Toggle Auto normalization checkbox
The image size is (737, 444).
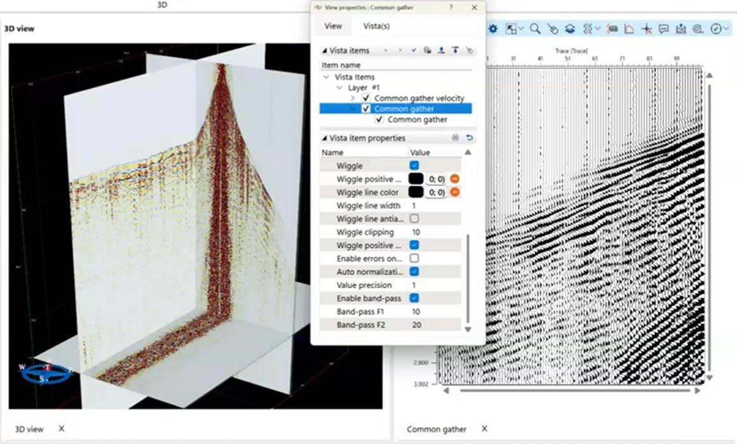click(414, 271)
